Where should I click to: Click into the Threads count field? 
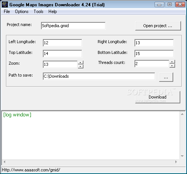click(152, 64)
